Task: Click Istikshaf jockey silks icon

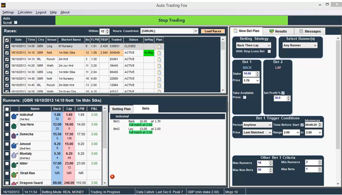Action: (14, 116)
